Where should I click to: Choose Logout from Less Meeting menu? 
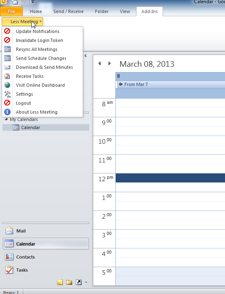pyautogui.click(x=42, y=103)
